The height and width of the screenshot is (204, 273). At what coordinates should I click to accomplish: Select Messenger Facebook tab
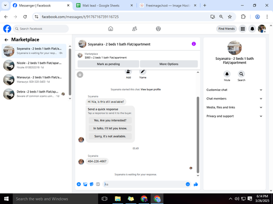click(x=41, y=5)
